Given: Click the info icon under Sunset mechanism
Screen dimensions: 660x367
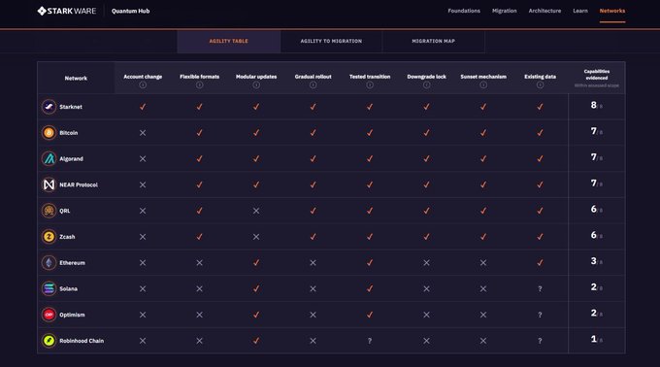Looking at the screenshot, I should coord(483,85).
